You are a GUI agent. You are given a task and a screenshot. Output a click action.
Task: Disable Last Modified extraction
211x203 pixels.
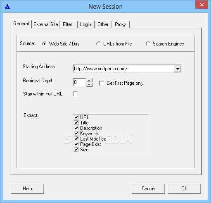click(x=76, y=139)
